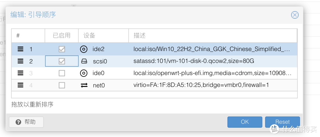Disable boot from ide2 checkbox

62,49
